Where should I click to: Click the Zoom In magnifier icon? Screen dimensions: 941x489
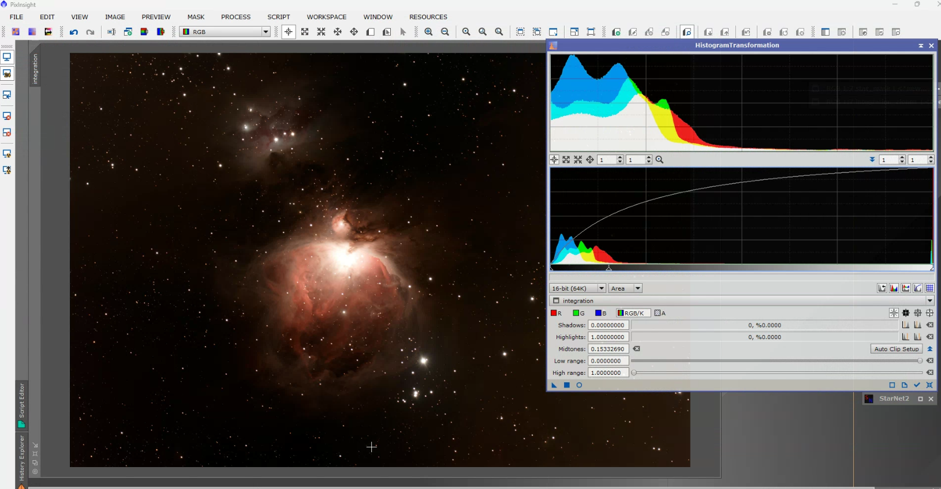tap(428, 32)
